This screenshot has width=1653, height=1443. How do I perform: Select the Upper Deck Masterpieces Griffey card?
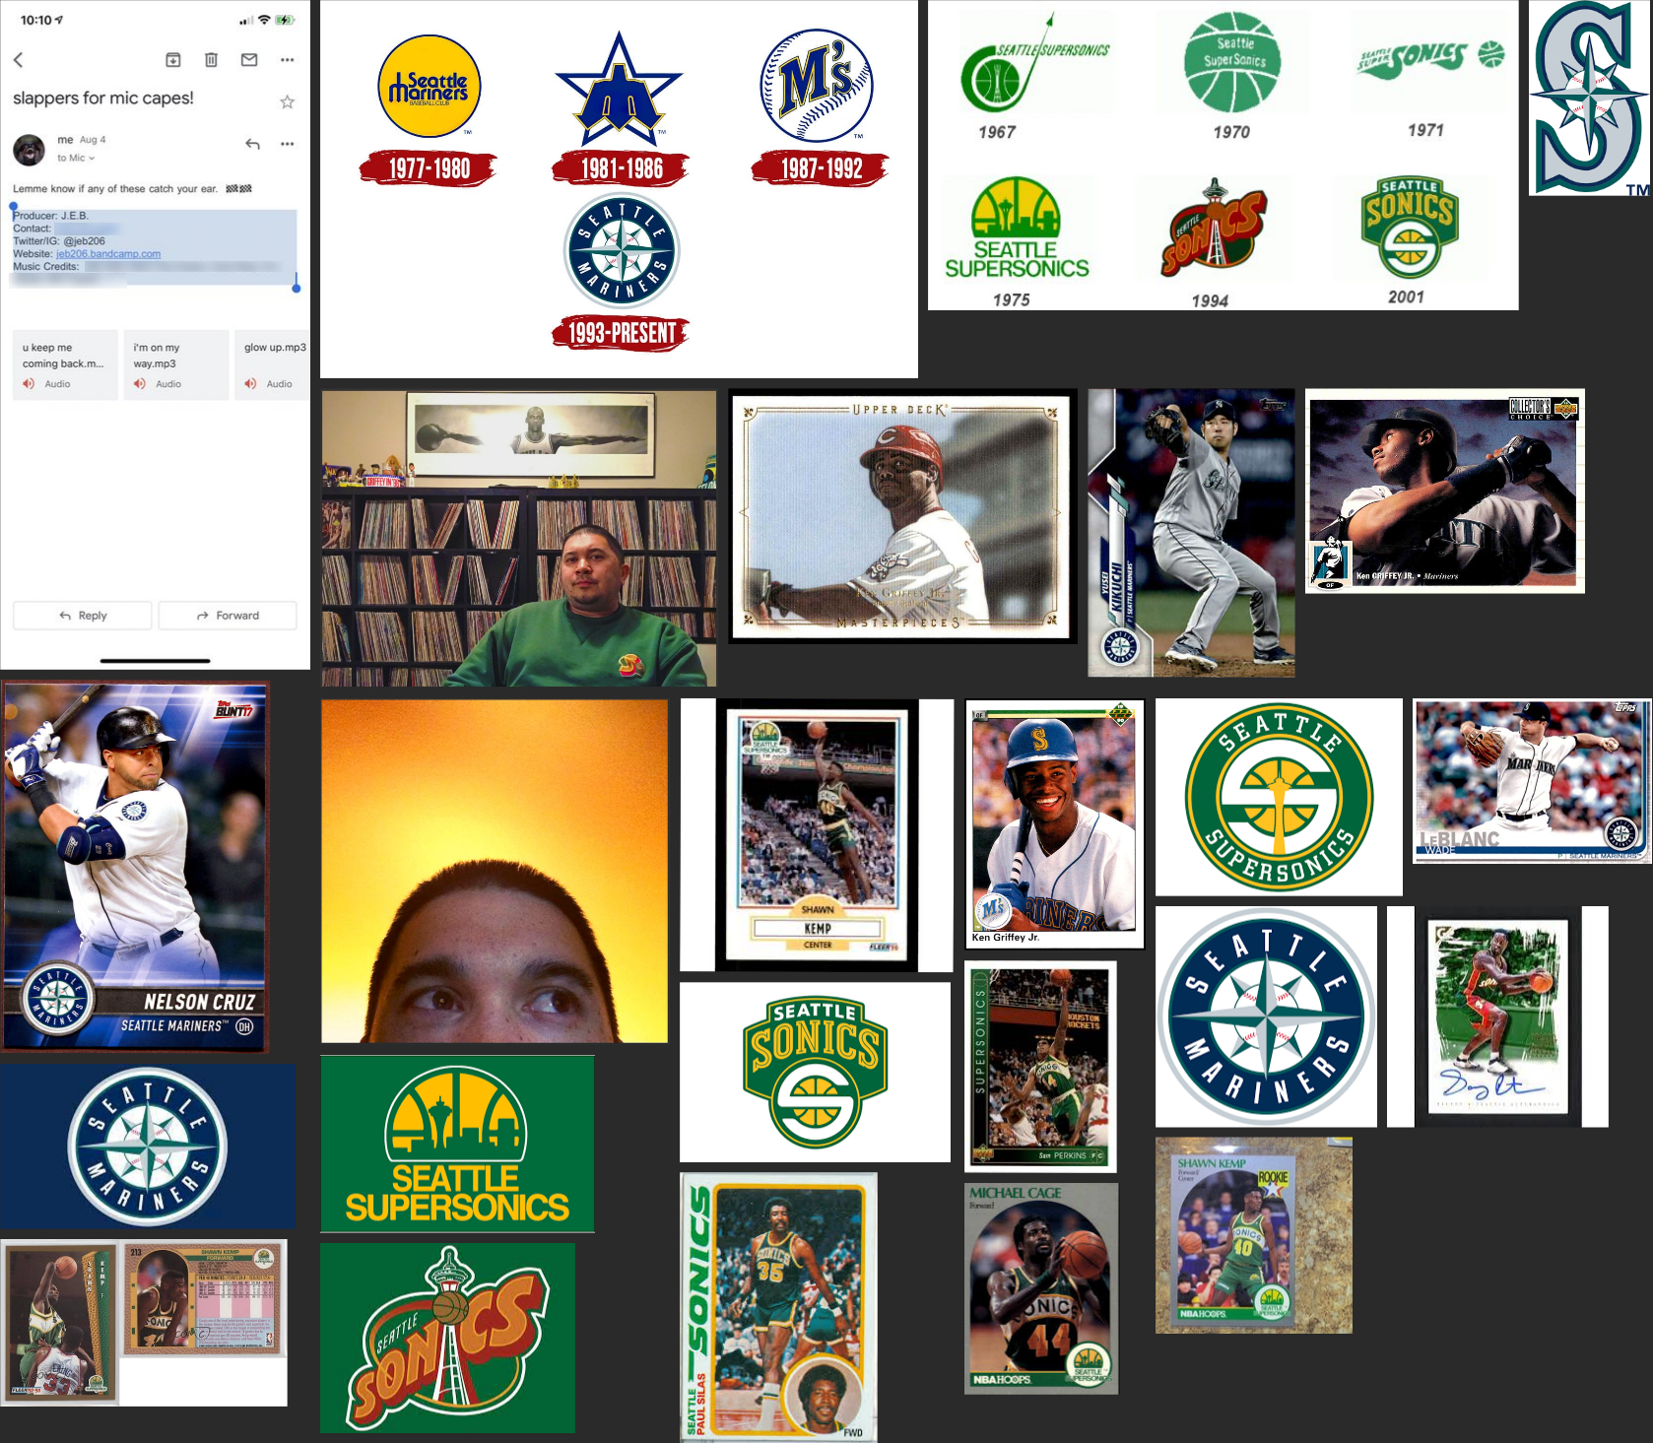[902, 516]
